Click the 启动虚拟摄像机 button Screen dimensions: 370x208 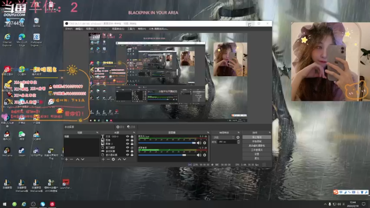257,146
